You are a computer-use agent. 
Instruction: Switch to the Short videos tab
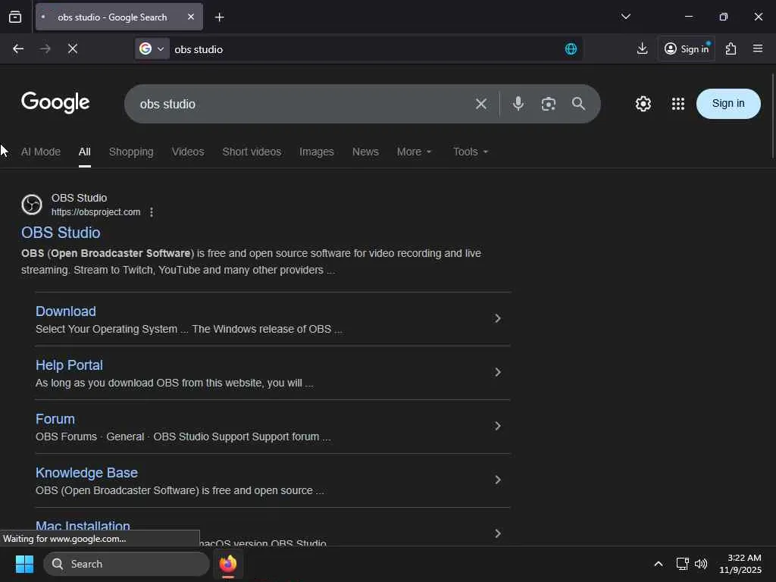252,152
